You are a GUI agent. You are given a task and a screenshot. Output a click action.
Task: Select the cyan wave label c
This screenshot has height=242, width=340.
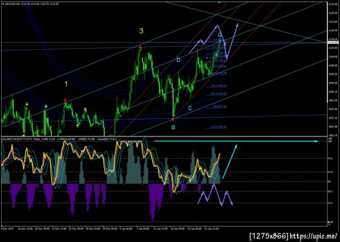[x=190, y=108]
